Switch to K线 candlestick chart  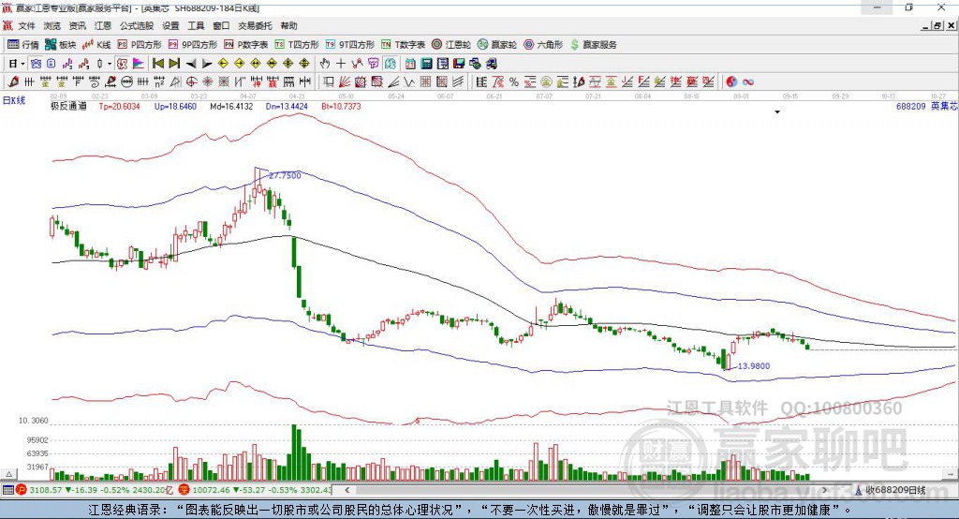(96, 45)
